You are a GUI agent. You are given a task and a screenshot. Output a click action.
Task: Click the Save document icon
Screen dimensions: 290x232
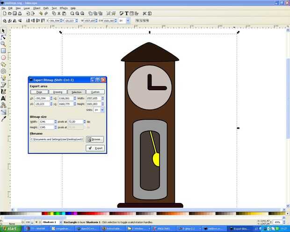click(14, 13)
